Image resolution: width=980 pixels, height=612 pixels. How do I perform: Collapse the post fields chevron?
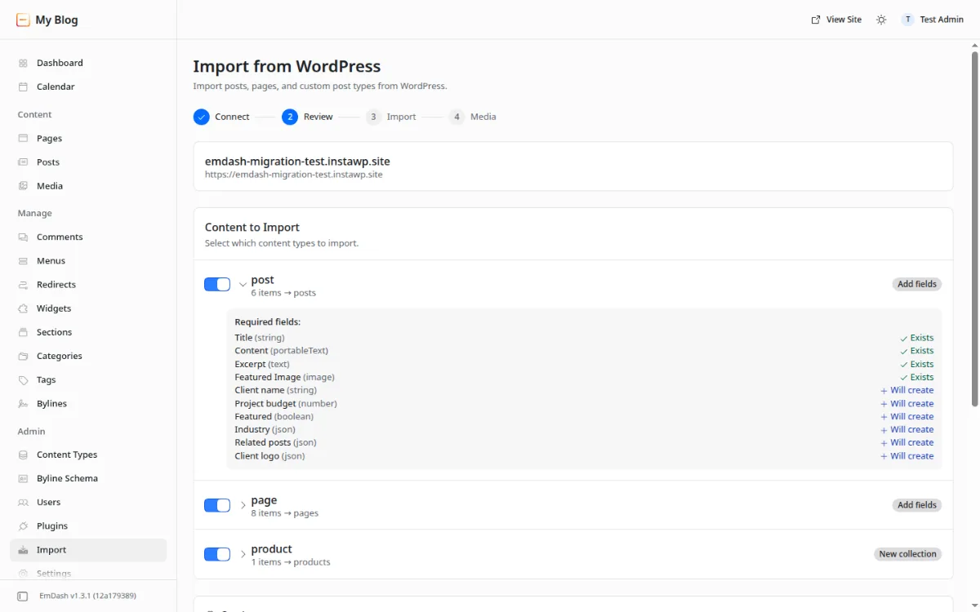[243, 285]
